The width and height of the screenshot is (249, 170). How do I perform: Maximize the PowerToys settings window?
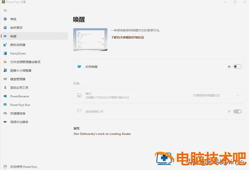coord(235,2)
